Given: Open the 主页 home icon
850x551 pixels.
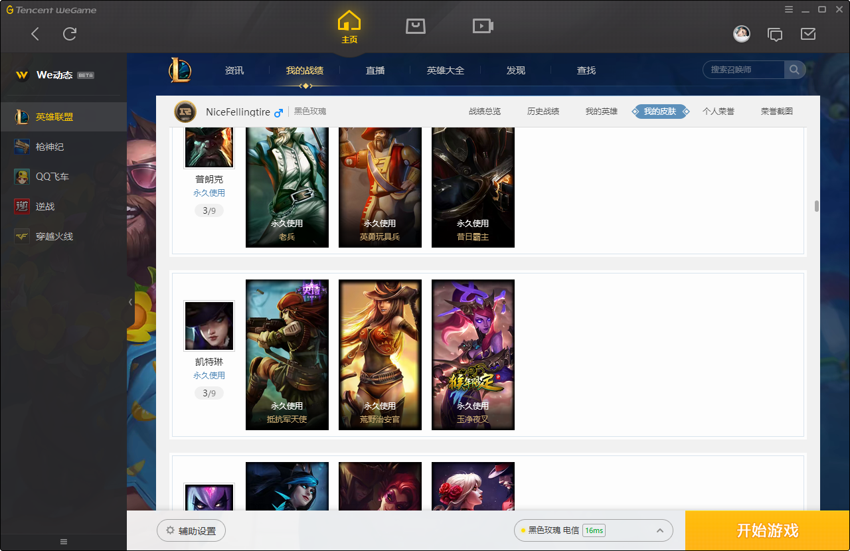Looking at the screenshot, I should (x=349, y=27).
